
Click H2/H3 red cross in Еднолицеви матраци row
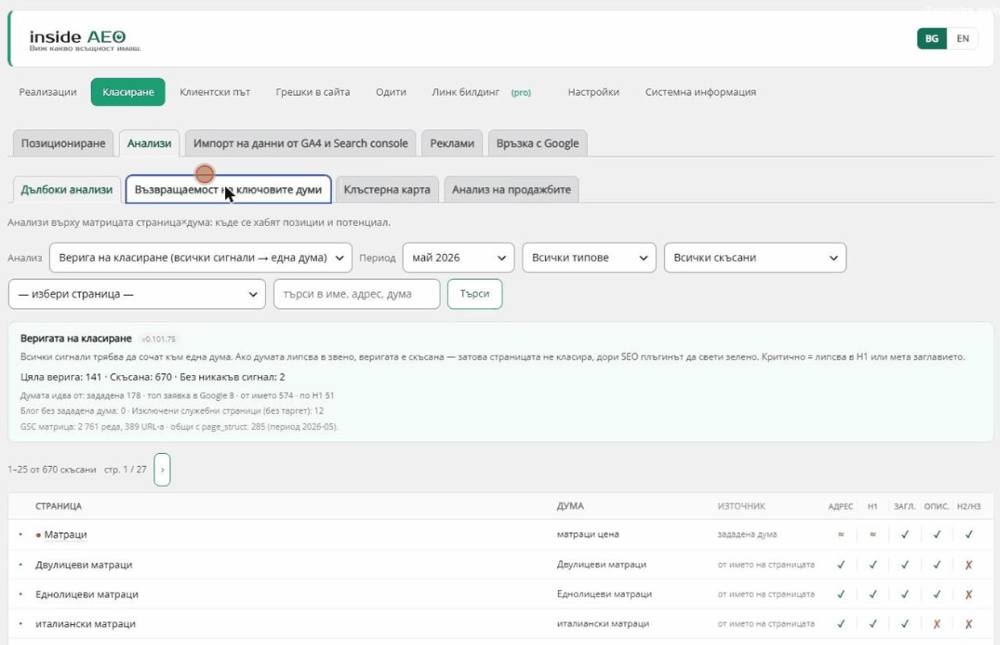pos(969,594)
